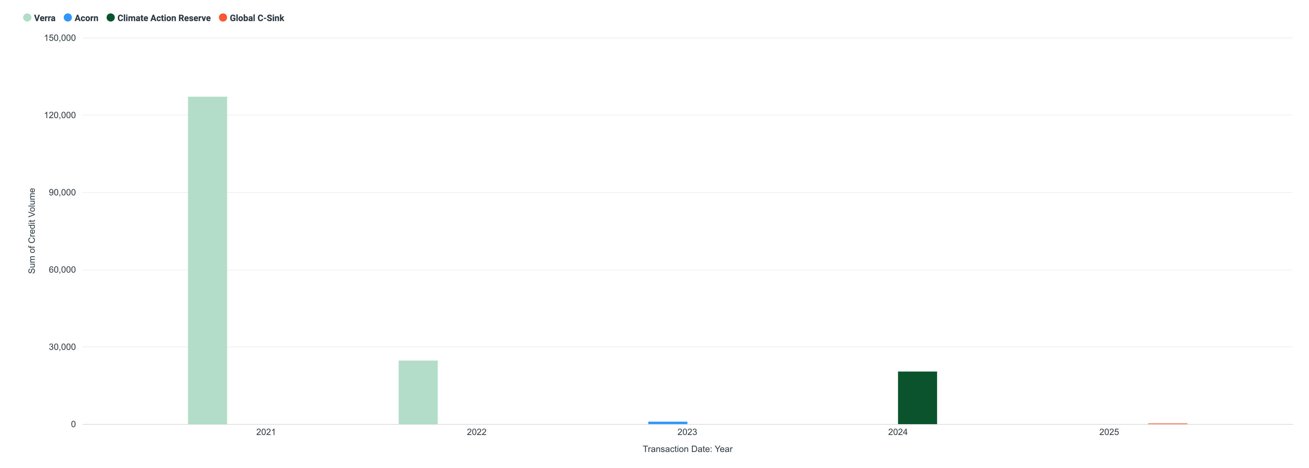This screenshot has width=1309, height=468.
Task: Click the 2023 x-axis label
Action: click(687, 432)
